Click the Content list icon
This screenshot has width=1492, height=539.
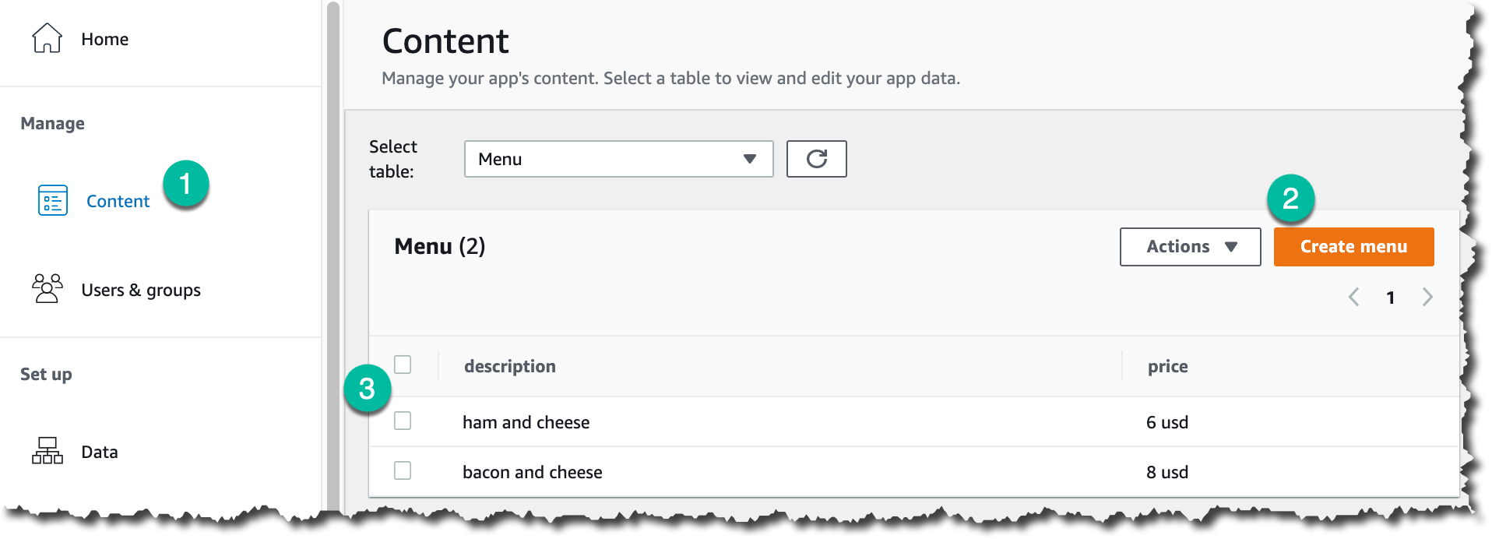53,201
